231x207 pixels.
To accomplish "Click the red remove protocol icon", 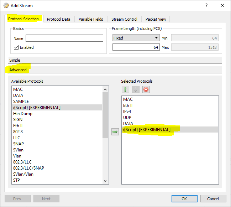I will (146, 89).
